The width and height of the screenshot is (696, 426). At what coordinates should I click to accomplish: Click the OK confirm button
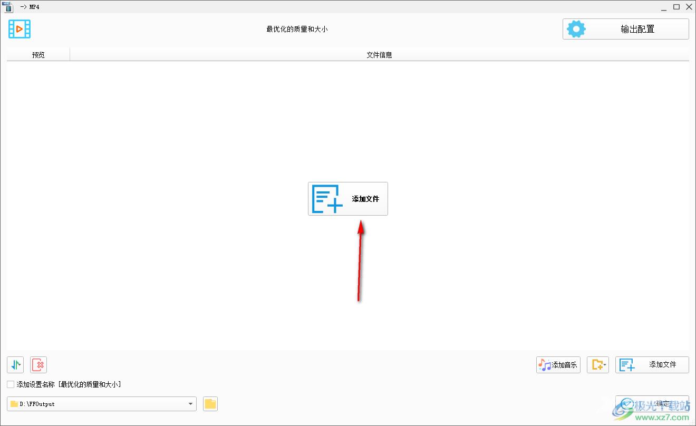[x=652, y=404]
